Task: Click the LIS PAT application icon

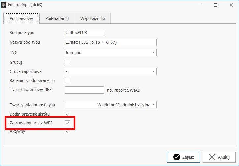Action: tap(4, 5)
